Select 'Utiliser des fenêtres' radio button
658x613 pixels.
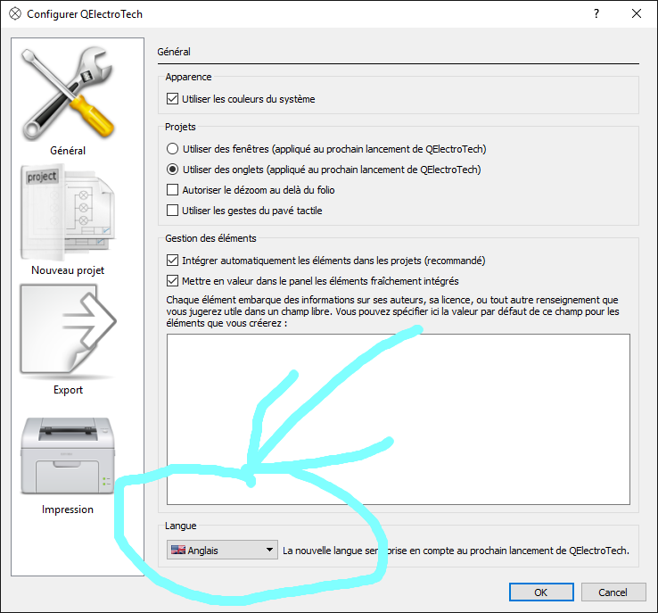173,149
